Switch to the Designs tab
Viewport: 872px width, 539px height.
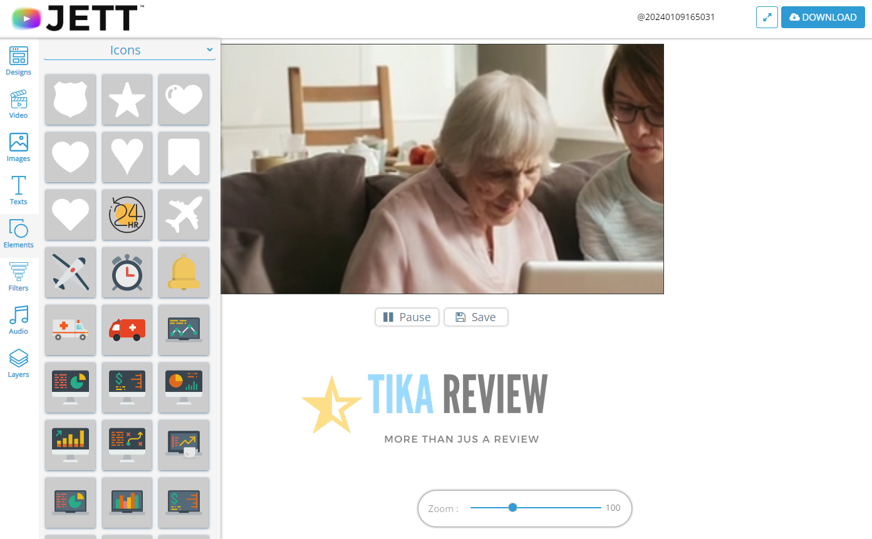18,61
